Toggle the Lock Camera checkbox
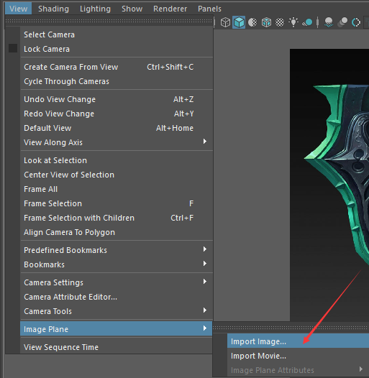 tap(13, 48)
